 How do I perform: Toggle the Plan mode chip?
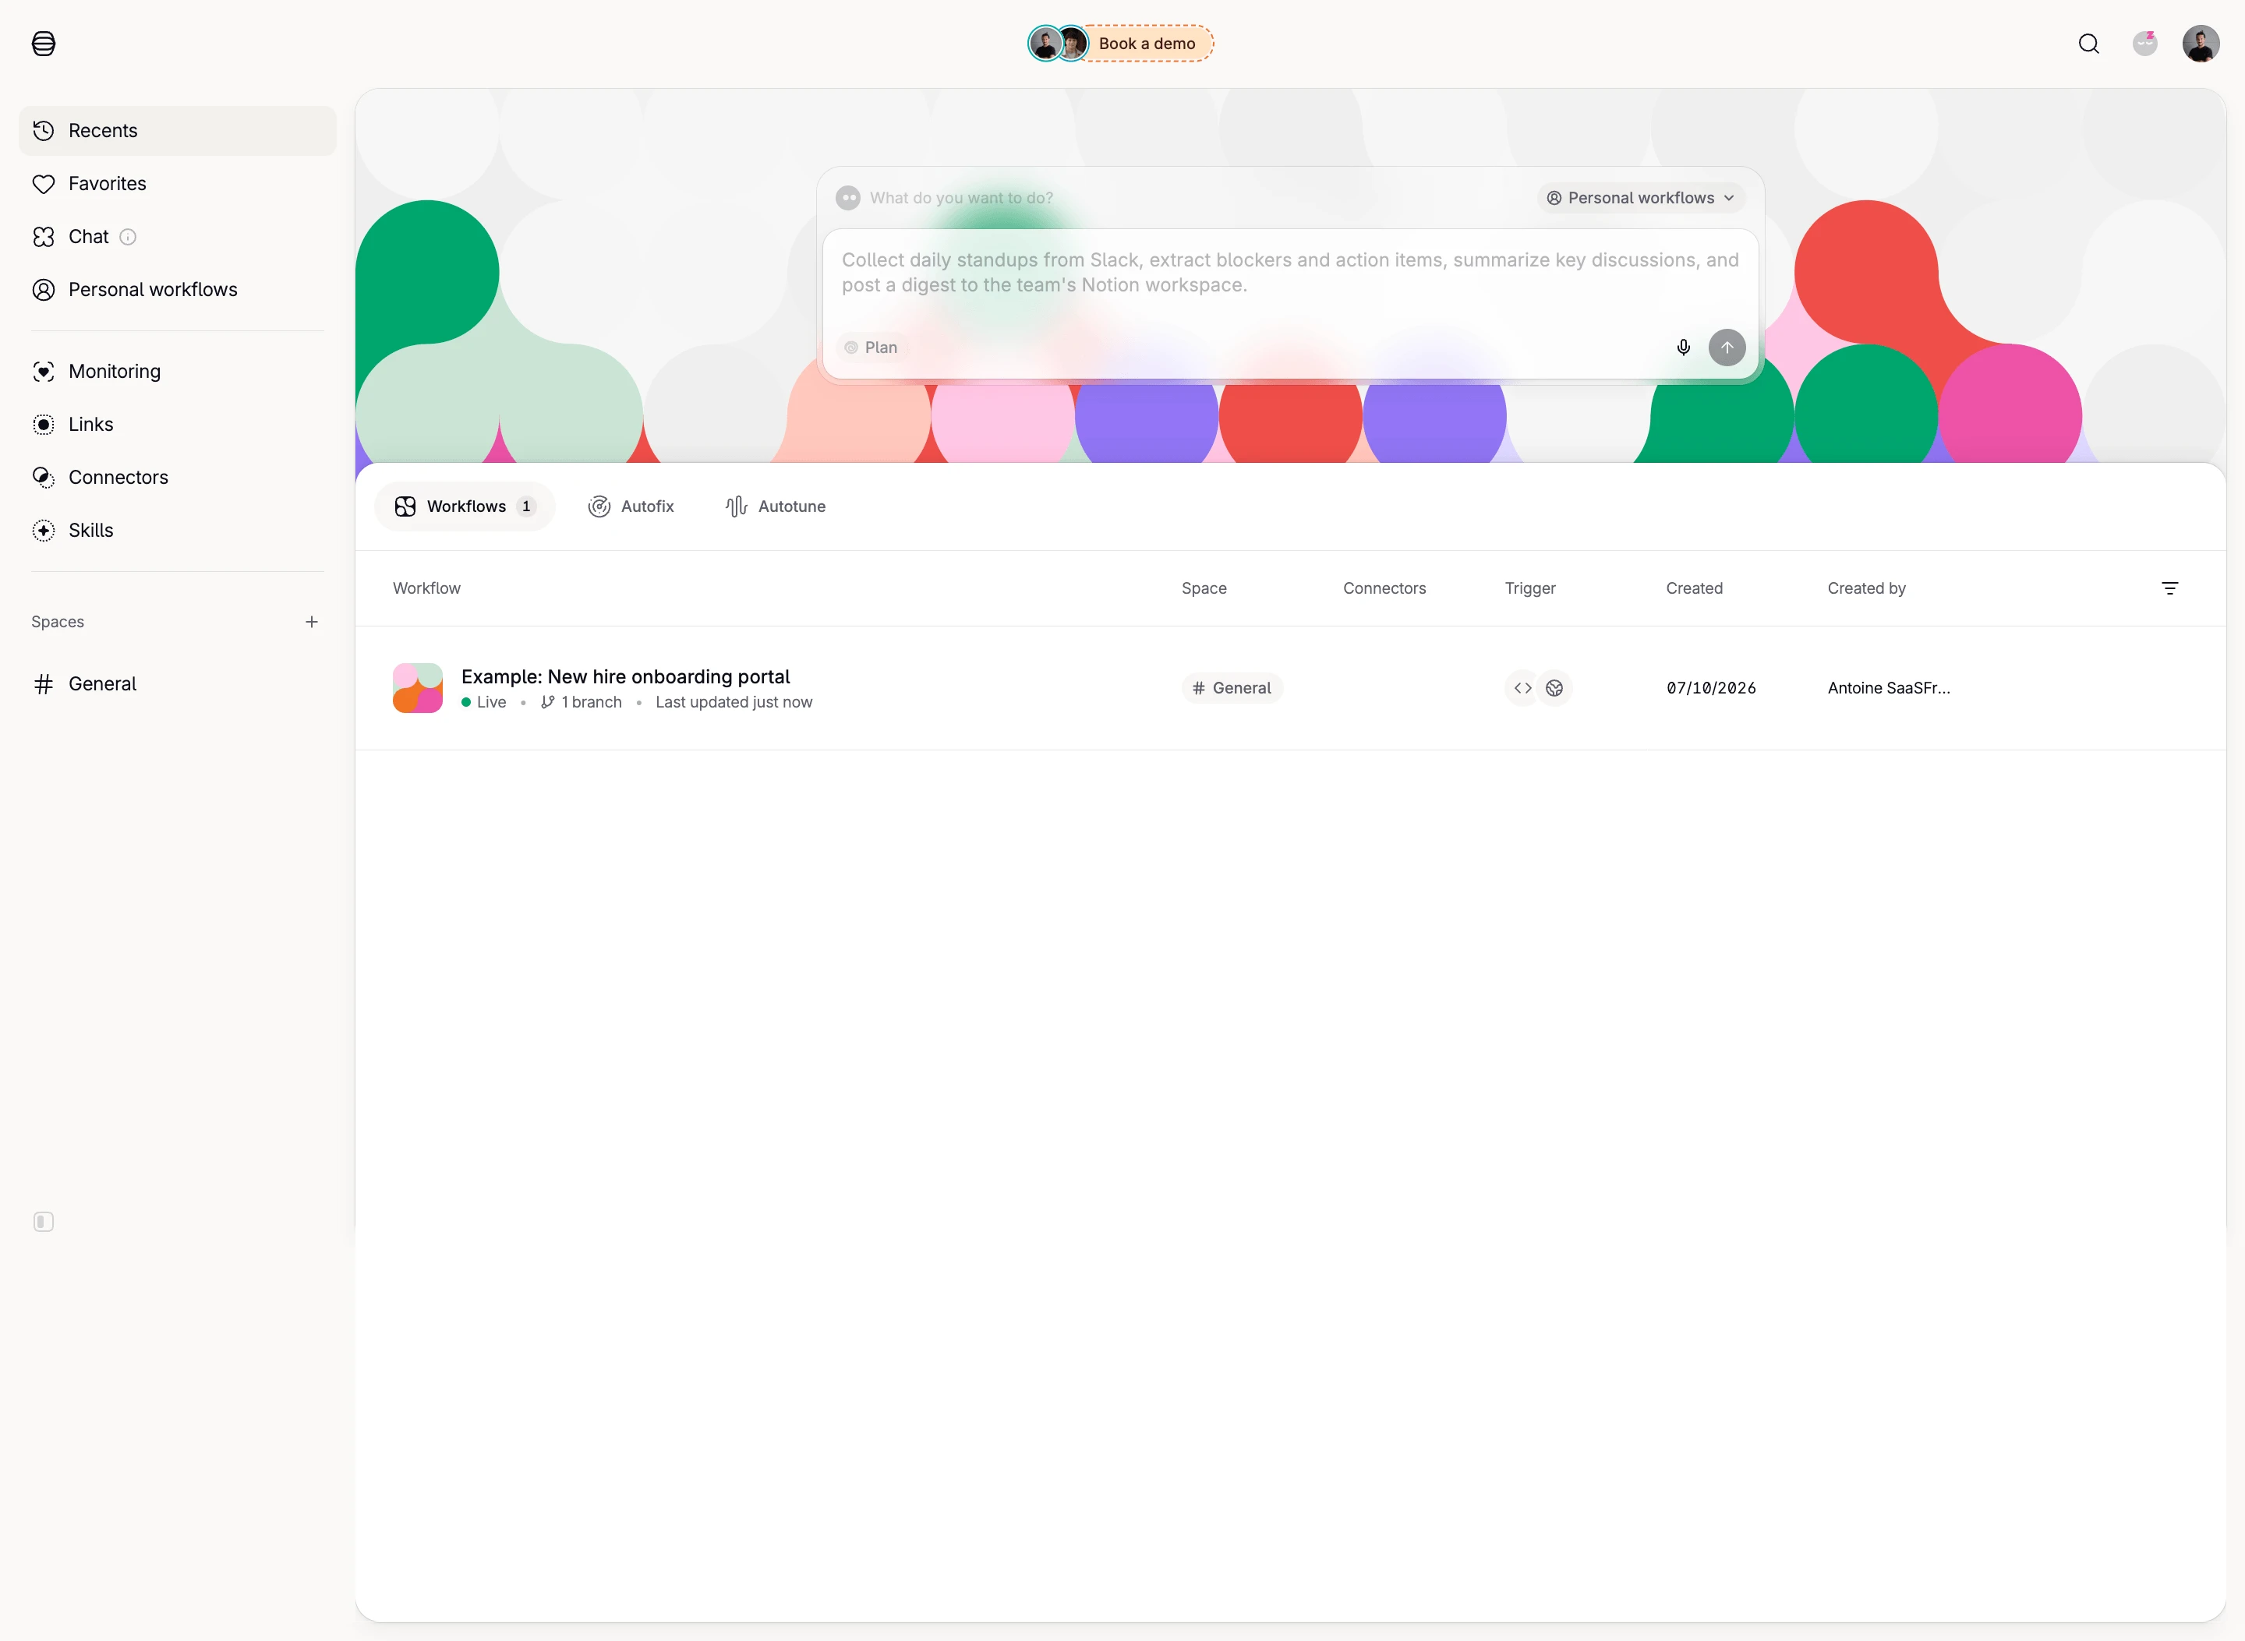point(871,348)
